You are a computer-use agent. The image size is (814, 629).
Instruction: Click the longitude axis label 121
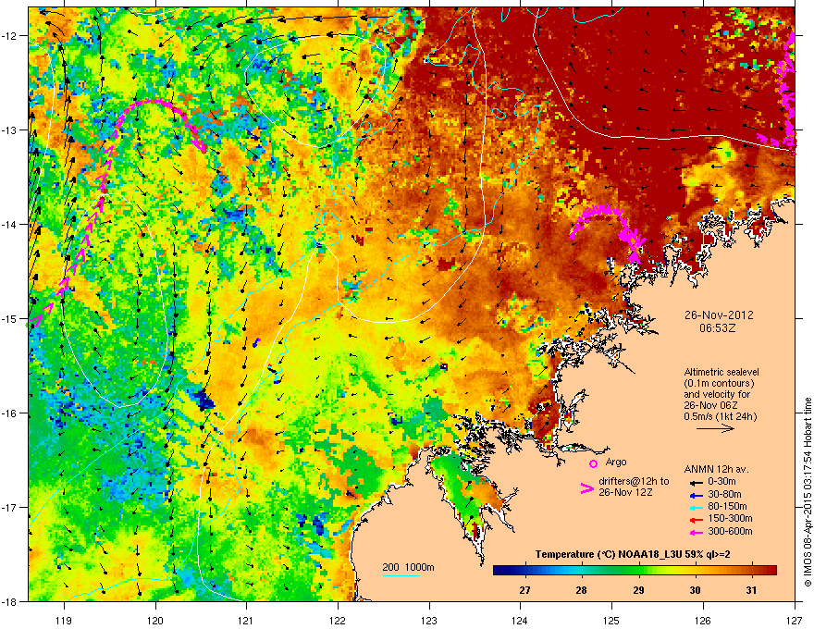click(x=246, y=620)
